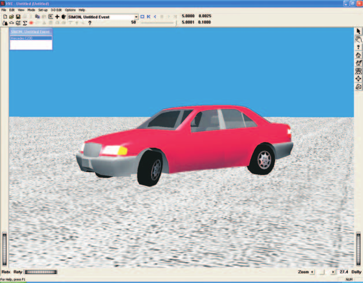
Task: Click the playback speed slider near 50
Action: (158, 23)
